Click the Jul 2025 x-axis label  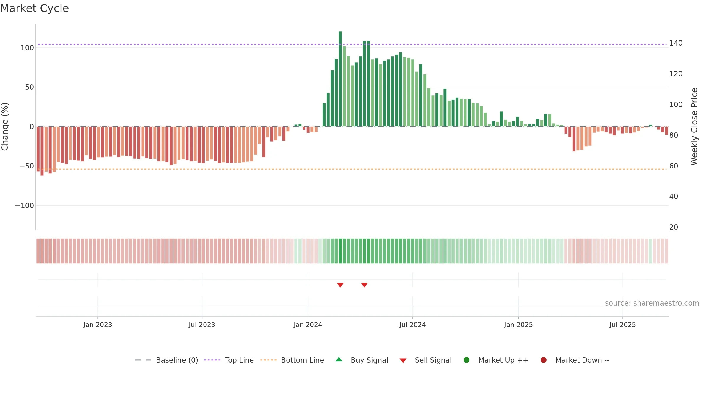click(623, 325)
